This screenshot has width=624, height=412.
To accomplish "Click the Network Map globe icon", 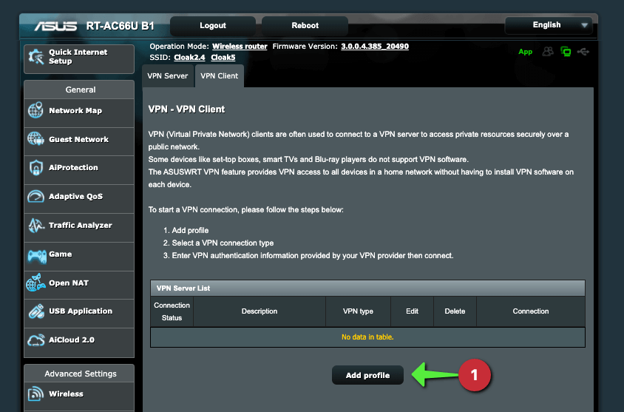I will tap(35, 110).
